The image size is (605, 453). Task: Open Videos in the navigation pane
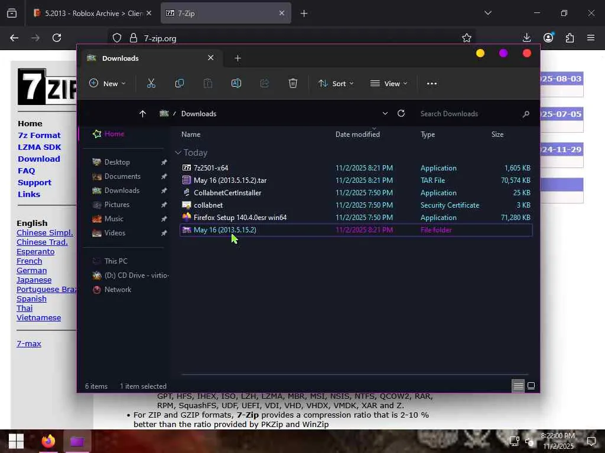tap(115, 232)
